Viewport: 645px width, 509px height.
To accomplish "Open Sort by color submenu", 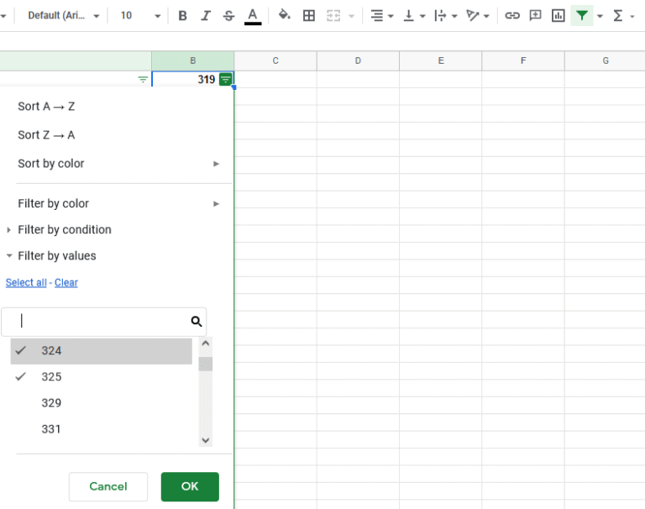I will click(51, 164).
